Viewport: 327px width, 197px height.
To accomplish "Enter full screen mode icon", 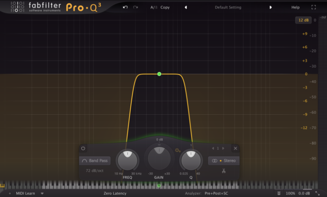I will coord(314,7).
